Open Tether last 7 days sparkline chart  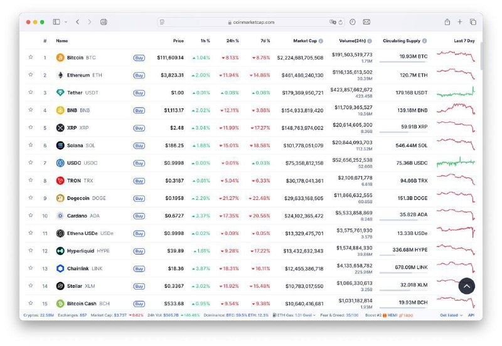tap(456, 92)
